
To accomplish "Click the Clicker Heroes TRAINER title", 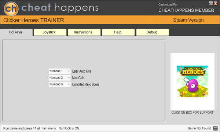I will coord(33,20).
